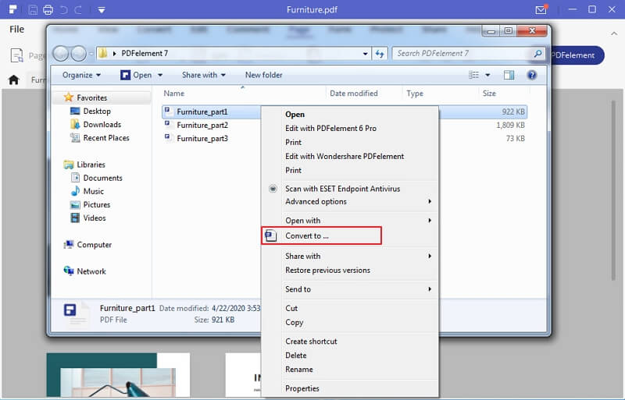
Task: Collapse the ribbon with the chevron arrow
Action: (614, 34)
